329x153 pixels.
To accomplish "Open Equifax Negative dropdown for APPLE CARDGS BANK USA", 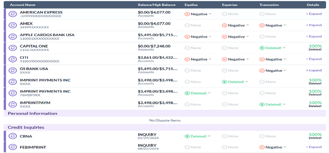I will (210, 37).
